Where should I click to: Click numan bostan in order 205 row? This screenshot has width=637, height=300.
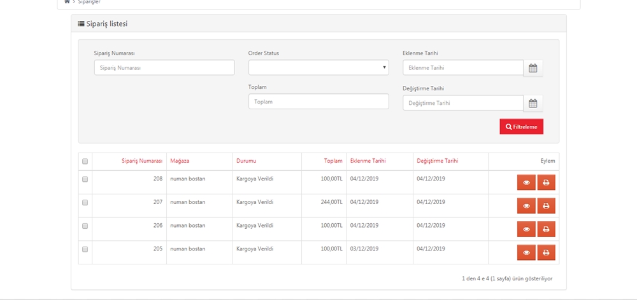[188, 249]
